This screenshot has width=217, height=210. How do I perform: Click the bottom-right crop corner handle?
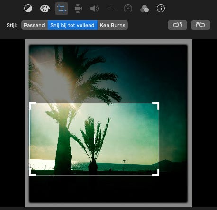point(156,173)
